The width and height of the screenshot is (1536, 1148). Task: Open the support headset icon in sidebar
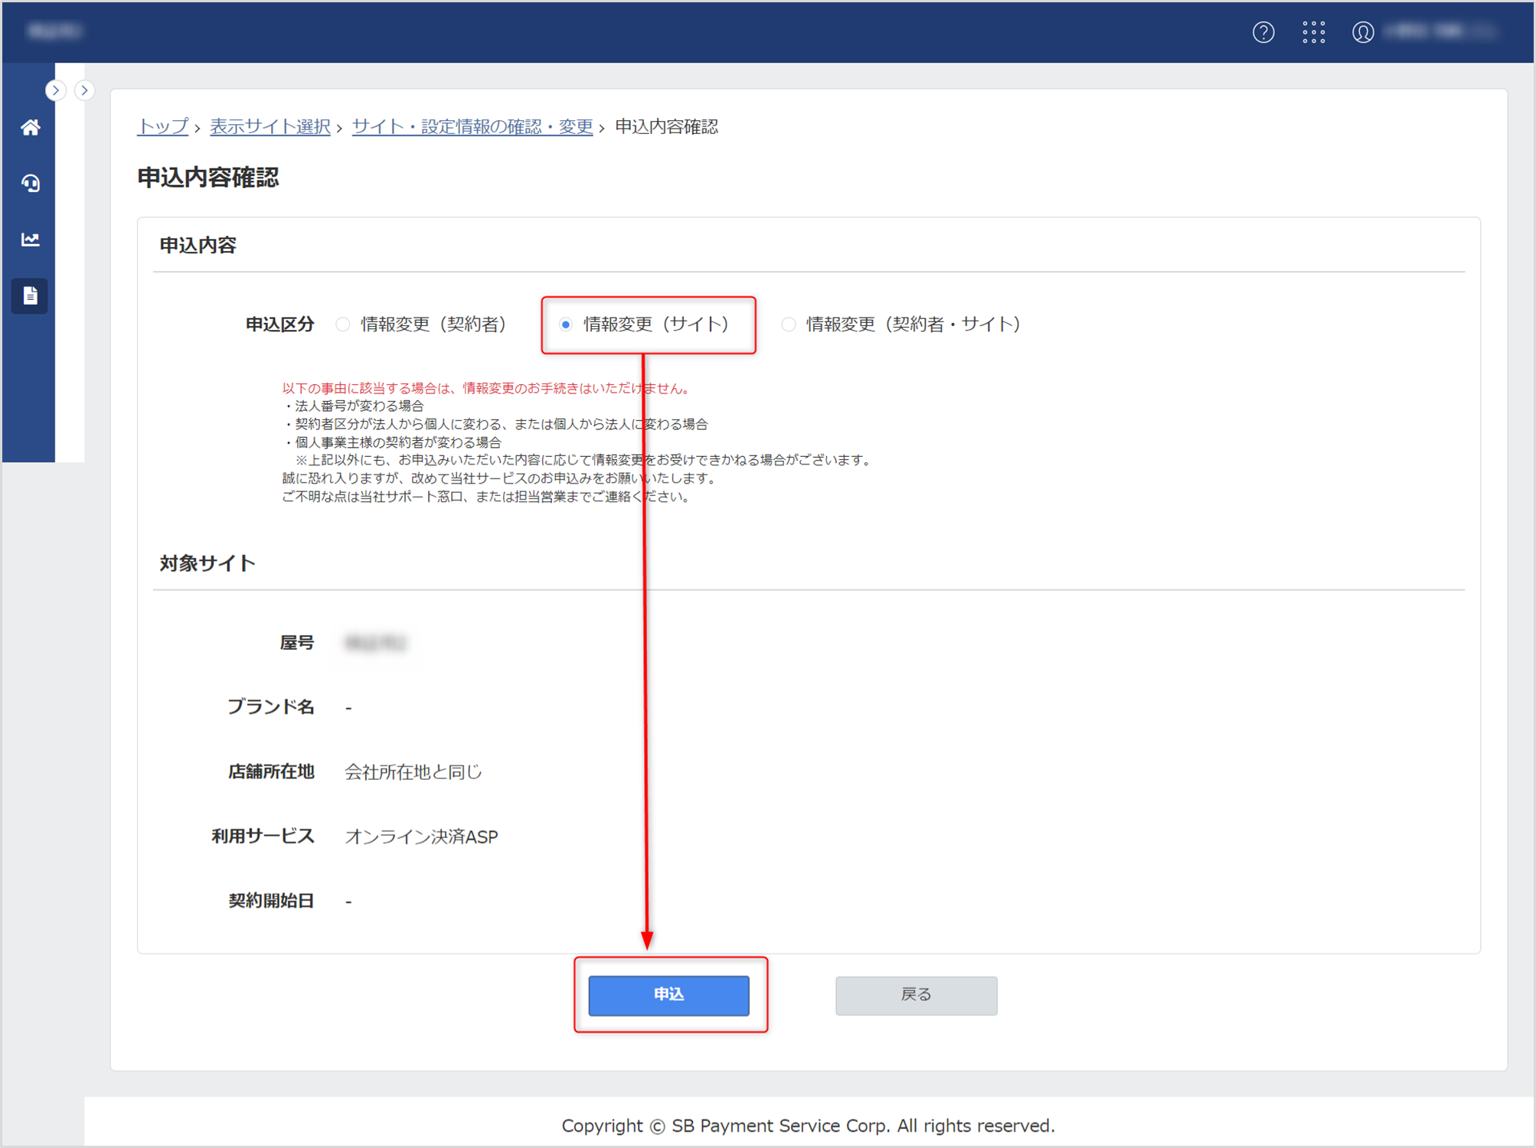coord(30,184)
